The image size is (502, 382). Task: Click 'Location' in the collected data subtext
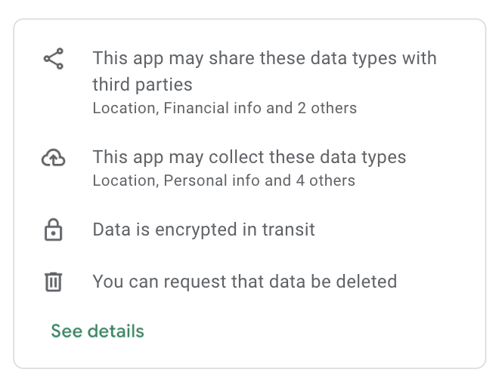(123, 180)
